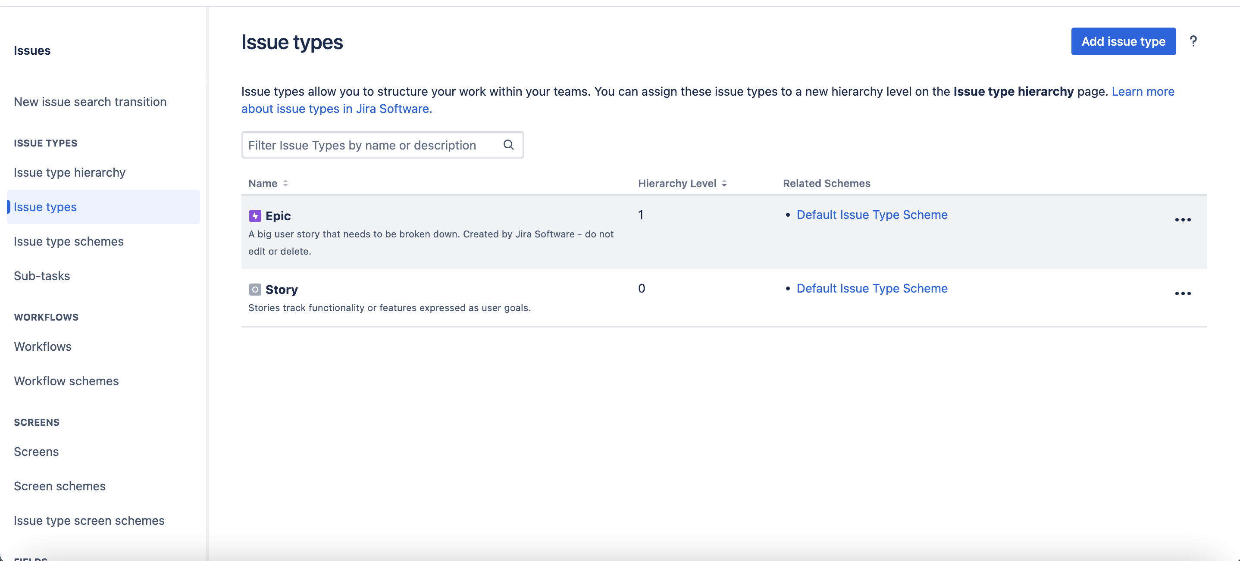The height and width of the screenshot is (561, 1240).
Task: Open New issue search transition
Action: (90, 102)
